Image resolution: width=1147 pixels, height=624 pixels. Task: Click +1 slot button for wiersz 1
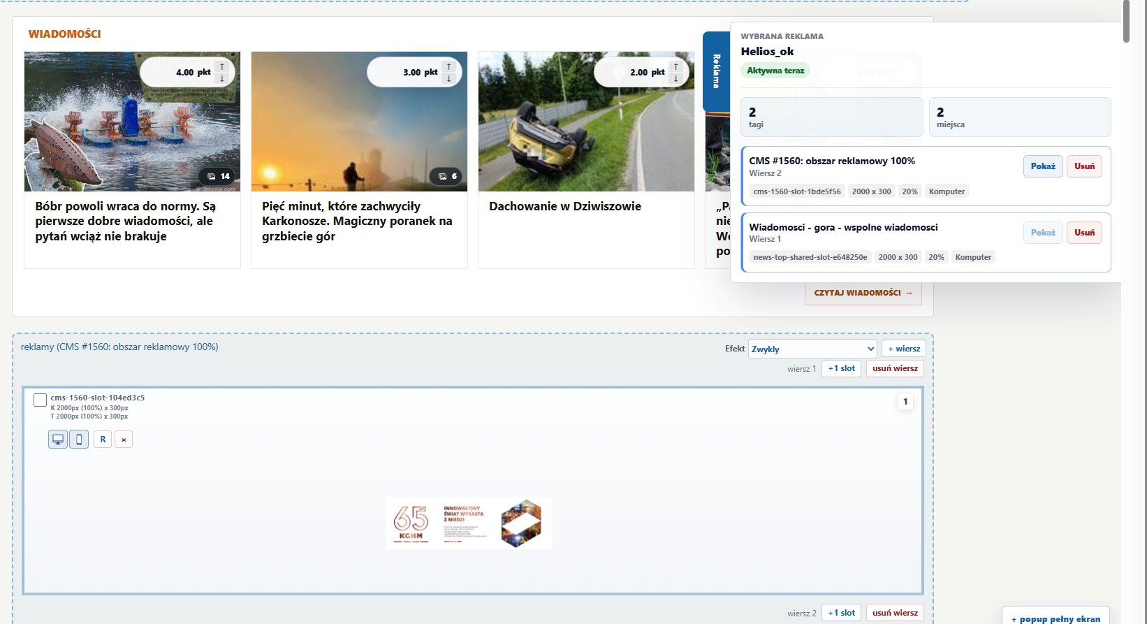tap(842, 368)
